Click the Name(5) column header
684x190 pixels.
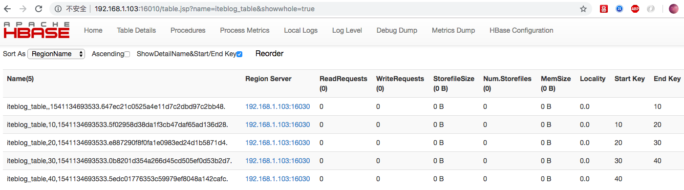[20, 79]
